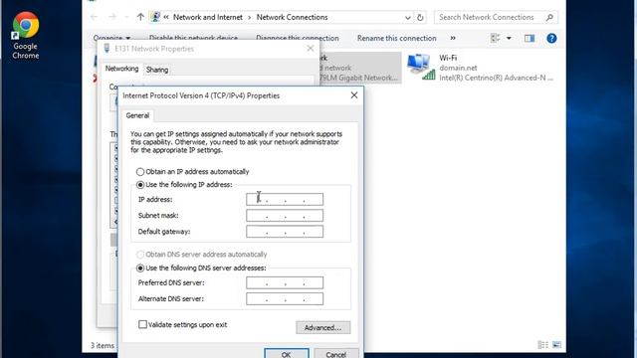Cancel the IPv4 Properties dialog
Image resolution: width=637 pixels, height=358 pixels.
tap(336, 354)
